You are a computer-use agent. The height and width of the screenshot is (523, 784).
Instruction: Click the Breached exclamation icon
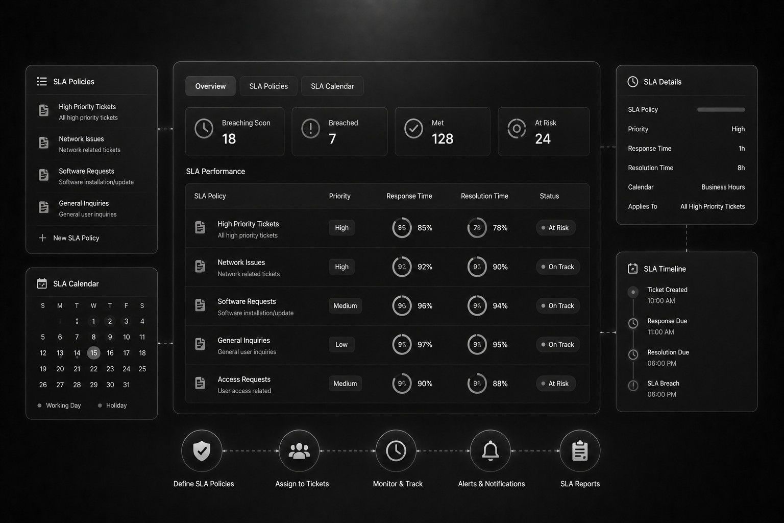click(x=310, y=129)
